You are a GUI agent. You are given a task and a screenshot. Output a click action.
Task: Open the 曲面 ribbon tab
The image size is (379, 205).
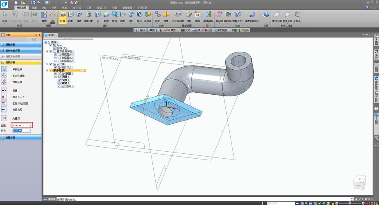[34, 8]
